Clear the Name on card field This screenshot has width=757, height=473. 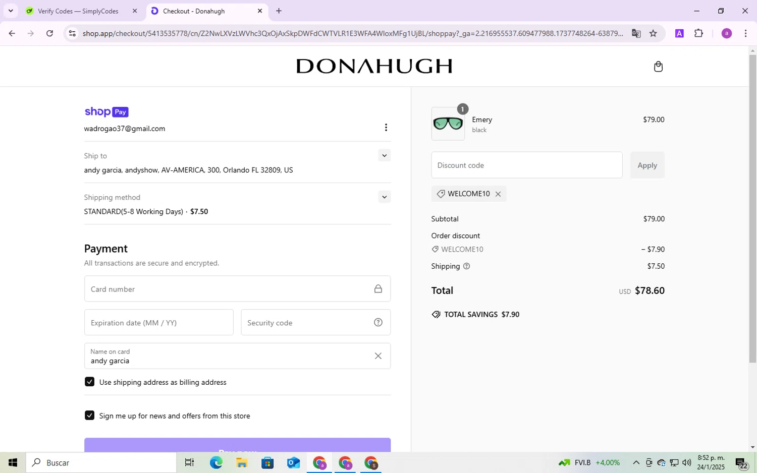378,356
